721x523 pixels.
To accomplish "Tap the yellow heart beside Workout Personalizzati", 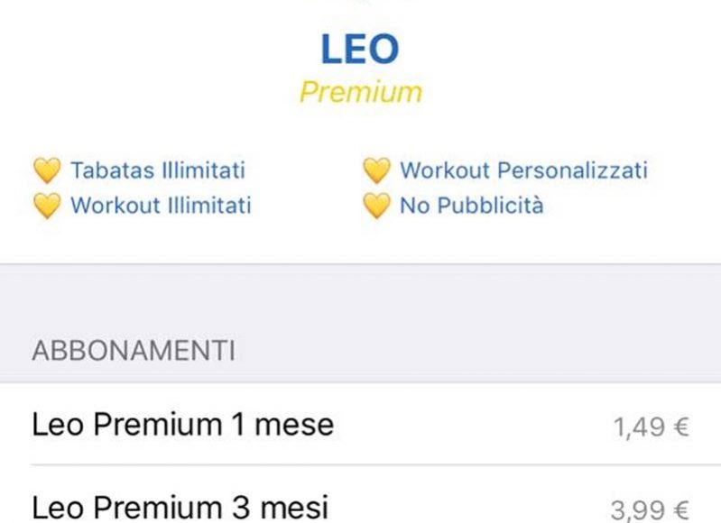I will (x=376, y=170).
